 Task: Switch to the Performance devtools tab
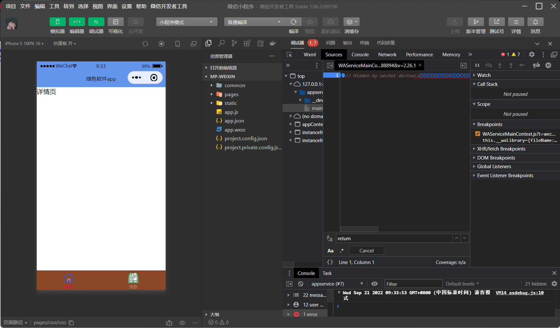(419, 55)
